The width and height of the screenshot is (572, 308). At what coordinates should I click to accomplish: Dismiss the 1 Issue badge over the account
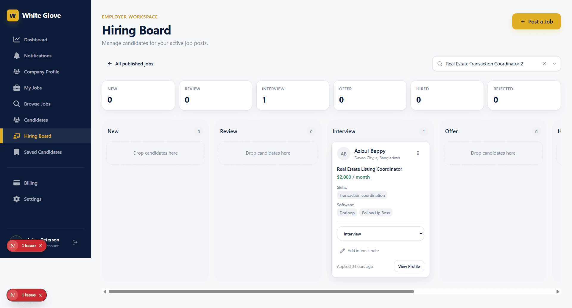click(40, 246)
